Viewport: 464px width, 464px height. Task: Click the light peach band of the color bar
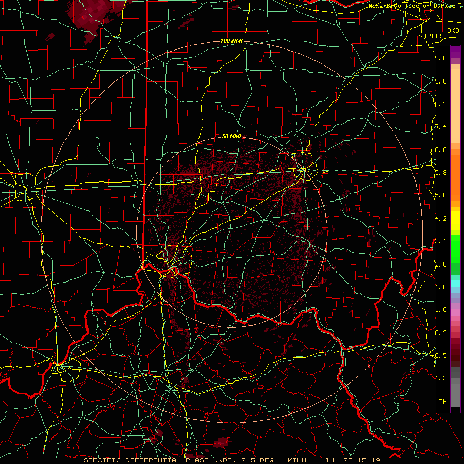pyautogui.click(x=455, y=106)
